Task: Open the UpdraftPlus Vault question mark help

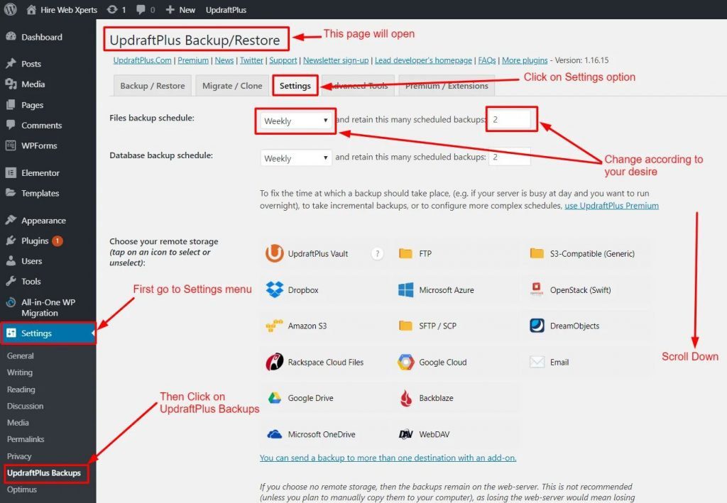Action: point(378,254)
